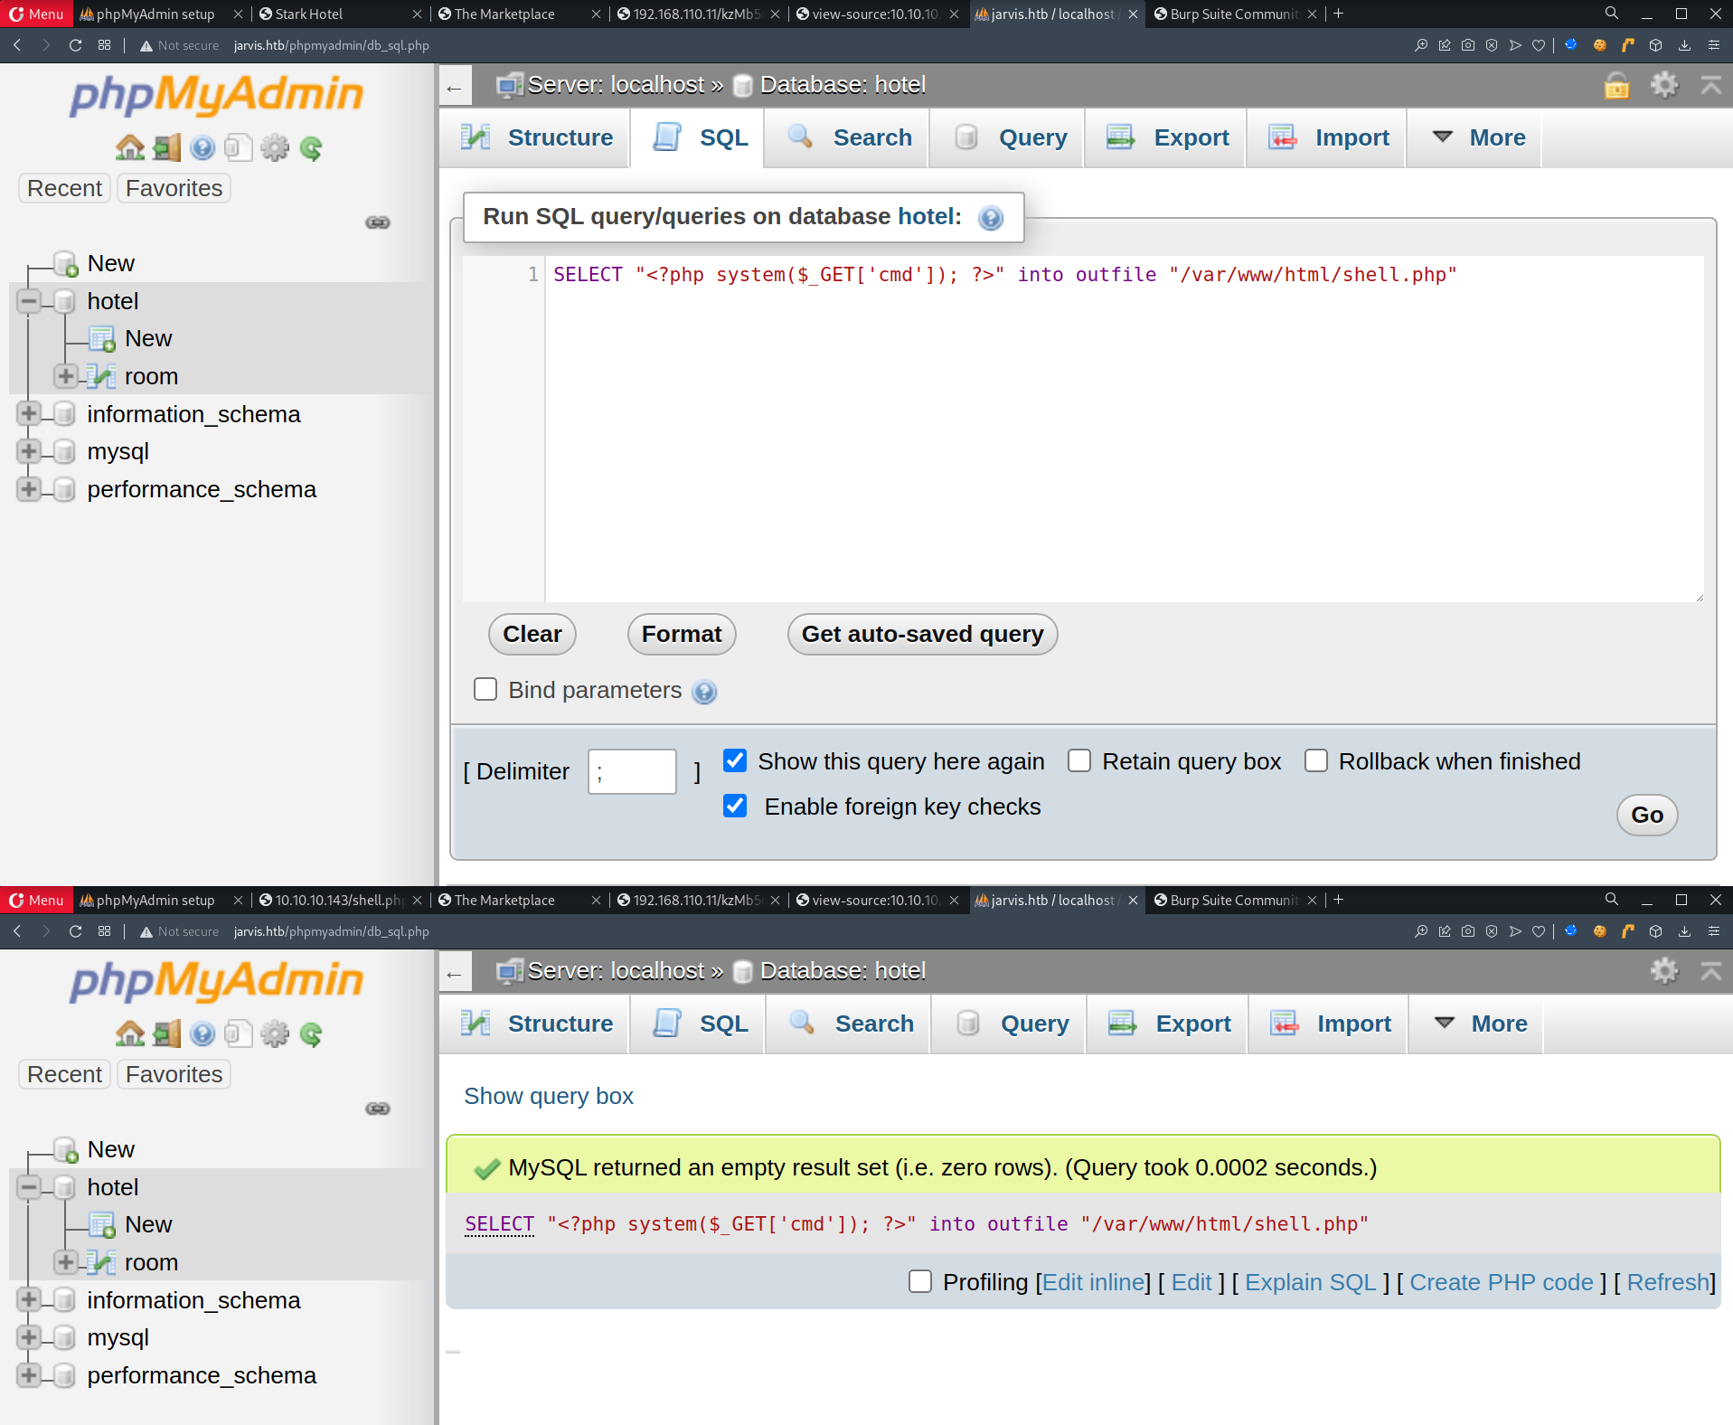Screen dimensions: 1733x1425
Task: Click the link chain icon in SQL editor window sidebar
Action: (378, 222)
